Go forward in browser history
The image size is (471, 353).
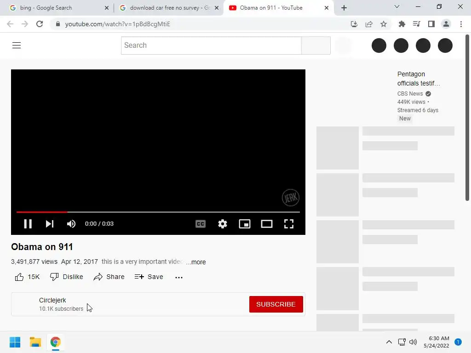pos(25,24)
